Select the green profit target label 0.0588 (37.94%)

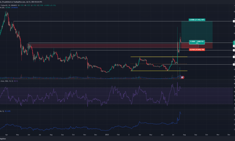coord(197,20)
